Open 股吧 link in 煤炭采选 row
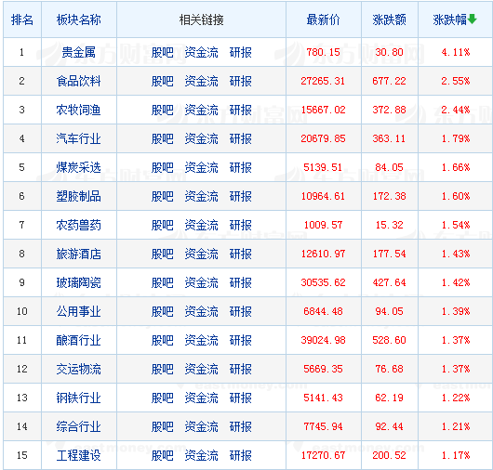The height and width of the screenshot is (470, 493). click(x=162, y=167)
